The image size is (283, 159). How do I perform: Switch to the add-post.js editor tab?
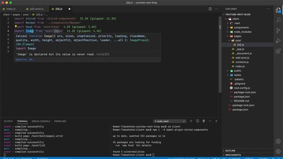[x=36, y=9]
